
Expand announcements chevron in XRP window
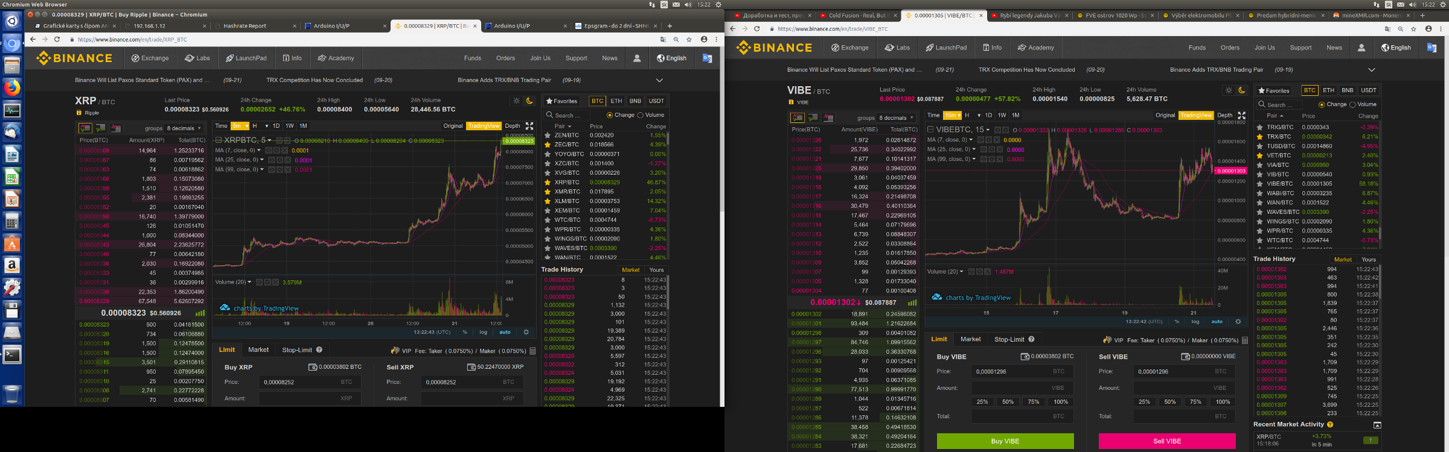click(x=659, y=80)
